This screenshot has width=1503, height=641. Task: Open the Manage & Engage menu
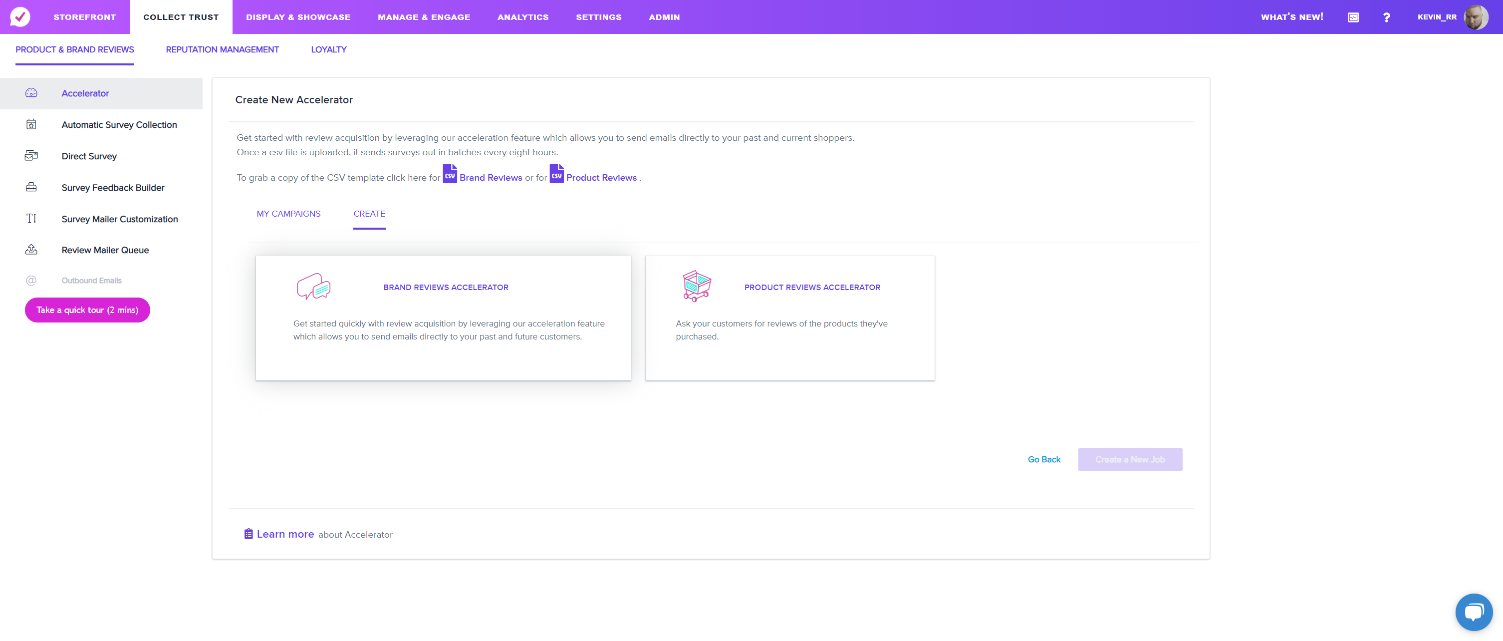tap(424, 17)
